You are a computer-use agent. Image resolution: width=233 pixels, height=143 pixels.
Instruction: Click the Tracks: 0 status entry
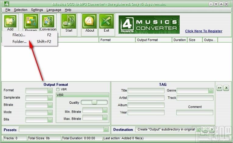(15, 138)
